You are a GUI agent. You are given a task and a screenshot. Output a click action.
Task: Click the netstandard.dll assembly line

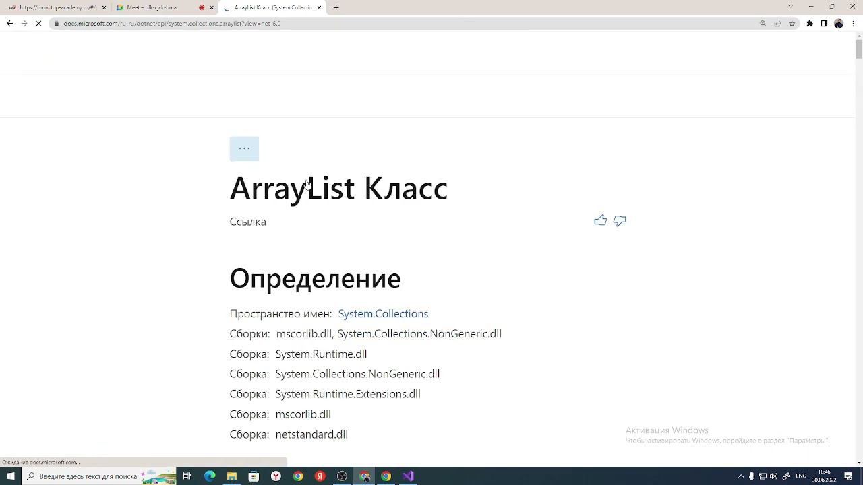(289, 434)
